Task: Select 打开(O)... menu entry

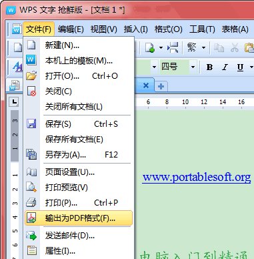Action: pos(79,76)
